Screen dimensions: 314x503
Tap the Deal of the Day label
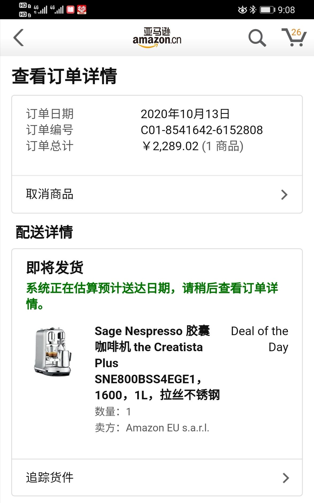click(260, 339)
